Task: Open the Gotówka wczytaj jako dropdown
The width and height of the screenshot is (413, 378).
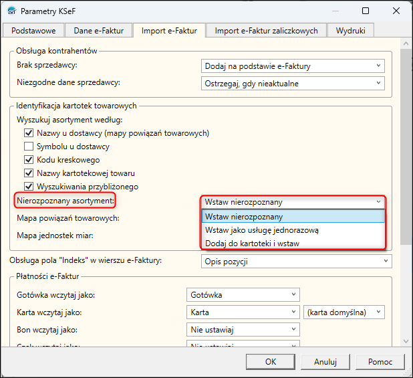Action: [x=243, y=294]
